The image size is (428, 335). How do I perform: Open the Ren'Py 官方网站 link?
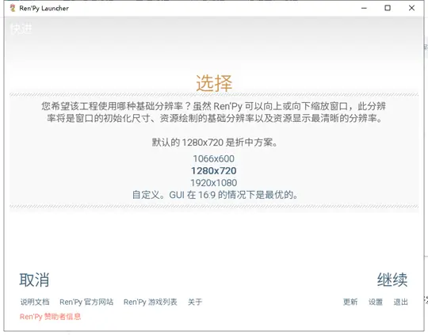click(86, 302)
